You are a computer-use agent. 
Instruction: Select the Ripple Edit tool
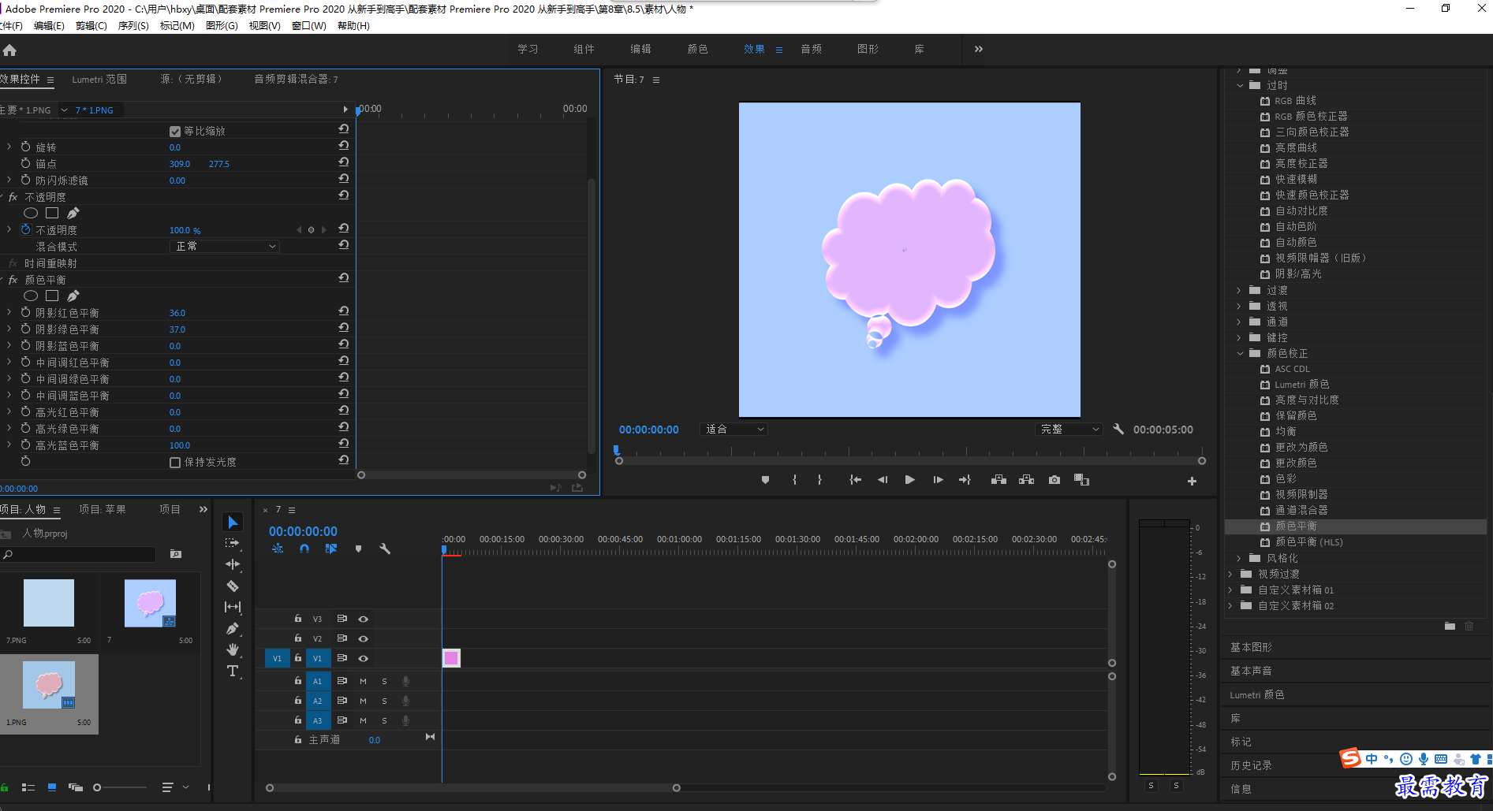click(x=233, y=564)
